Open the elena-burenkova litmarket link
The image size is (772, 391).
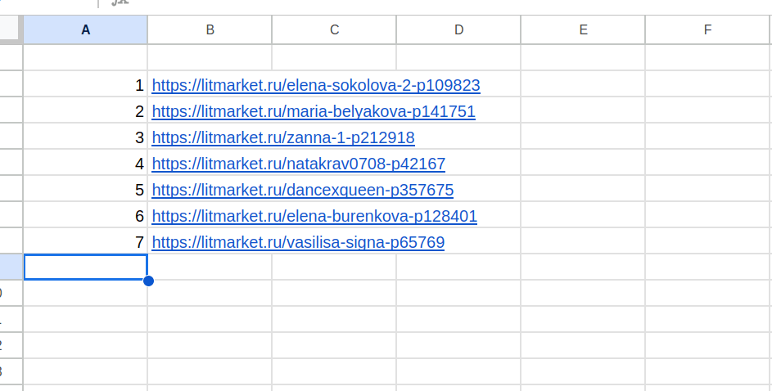coord(314,216)
